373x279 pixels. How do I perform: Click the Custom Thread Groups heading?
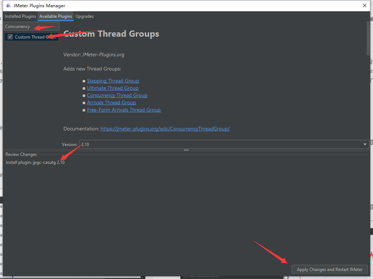click(111, 34)
